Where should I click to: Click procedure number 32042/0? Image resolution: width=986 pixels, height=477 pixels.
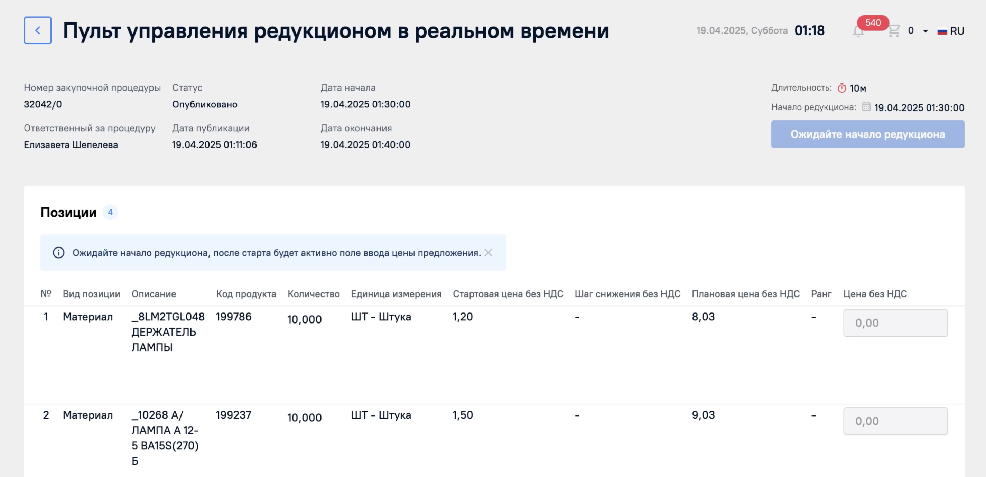(x=43, y=104)
